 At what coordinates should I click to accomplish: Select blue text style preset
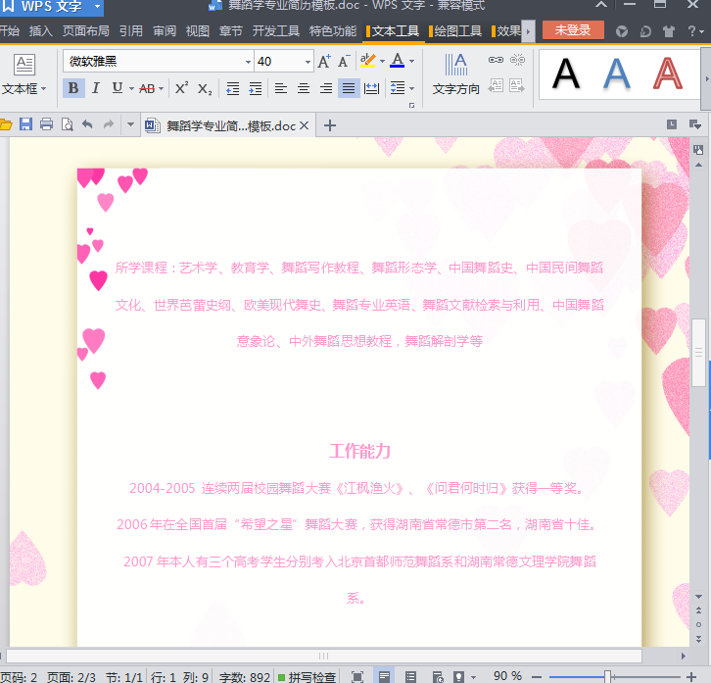tap(617, 73)
